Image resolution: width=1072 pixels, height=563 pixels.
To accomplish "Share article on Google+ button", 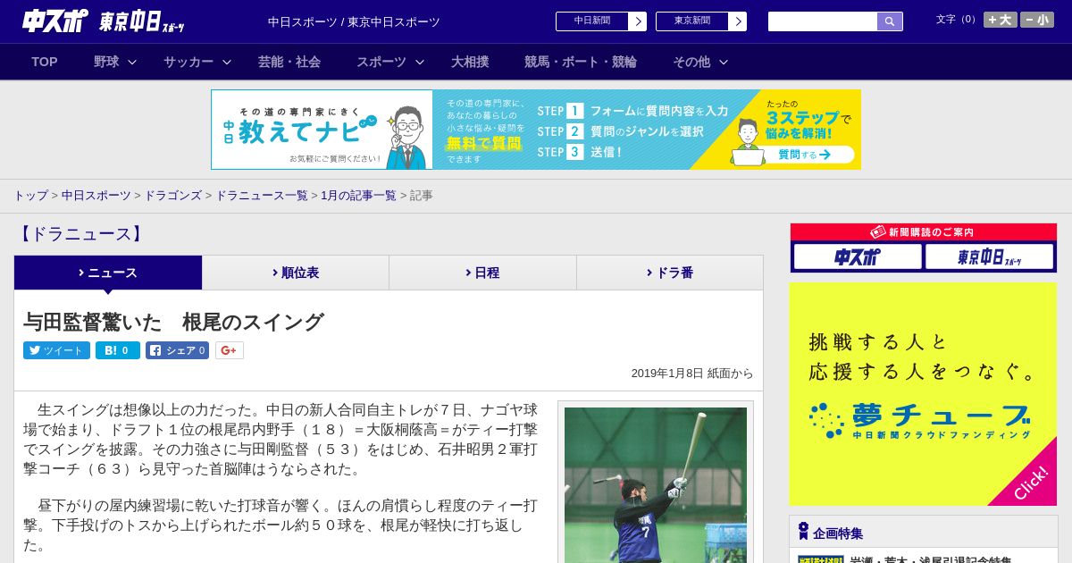I will [x=230, y=350].
